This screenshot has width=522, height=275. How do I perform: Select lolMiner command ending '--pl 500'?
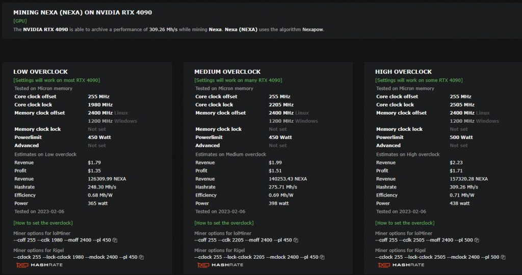424,240
